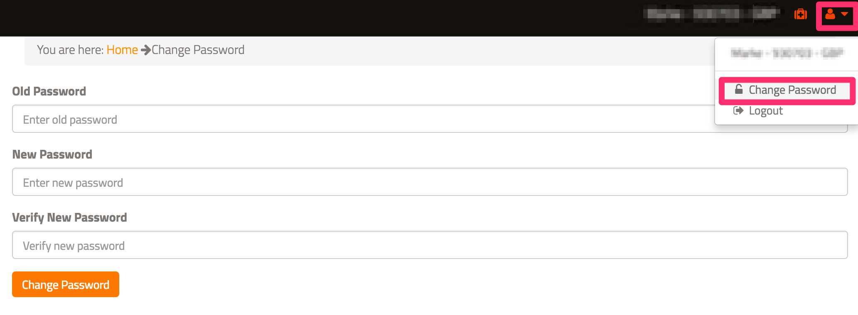Screen dimensions: 858x315
Task: Open the user profile icon menu
Action: (x=830, y=15)
